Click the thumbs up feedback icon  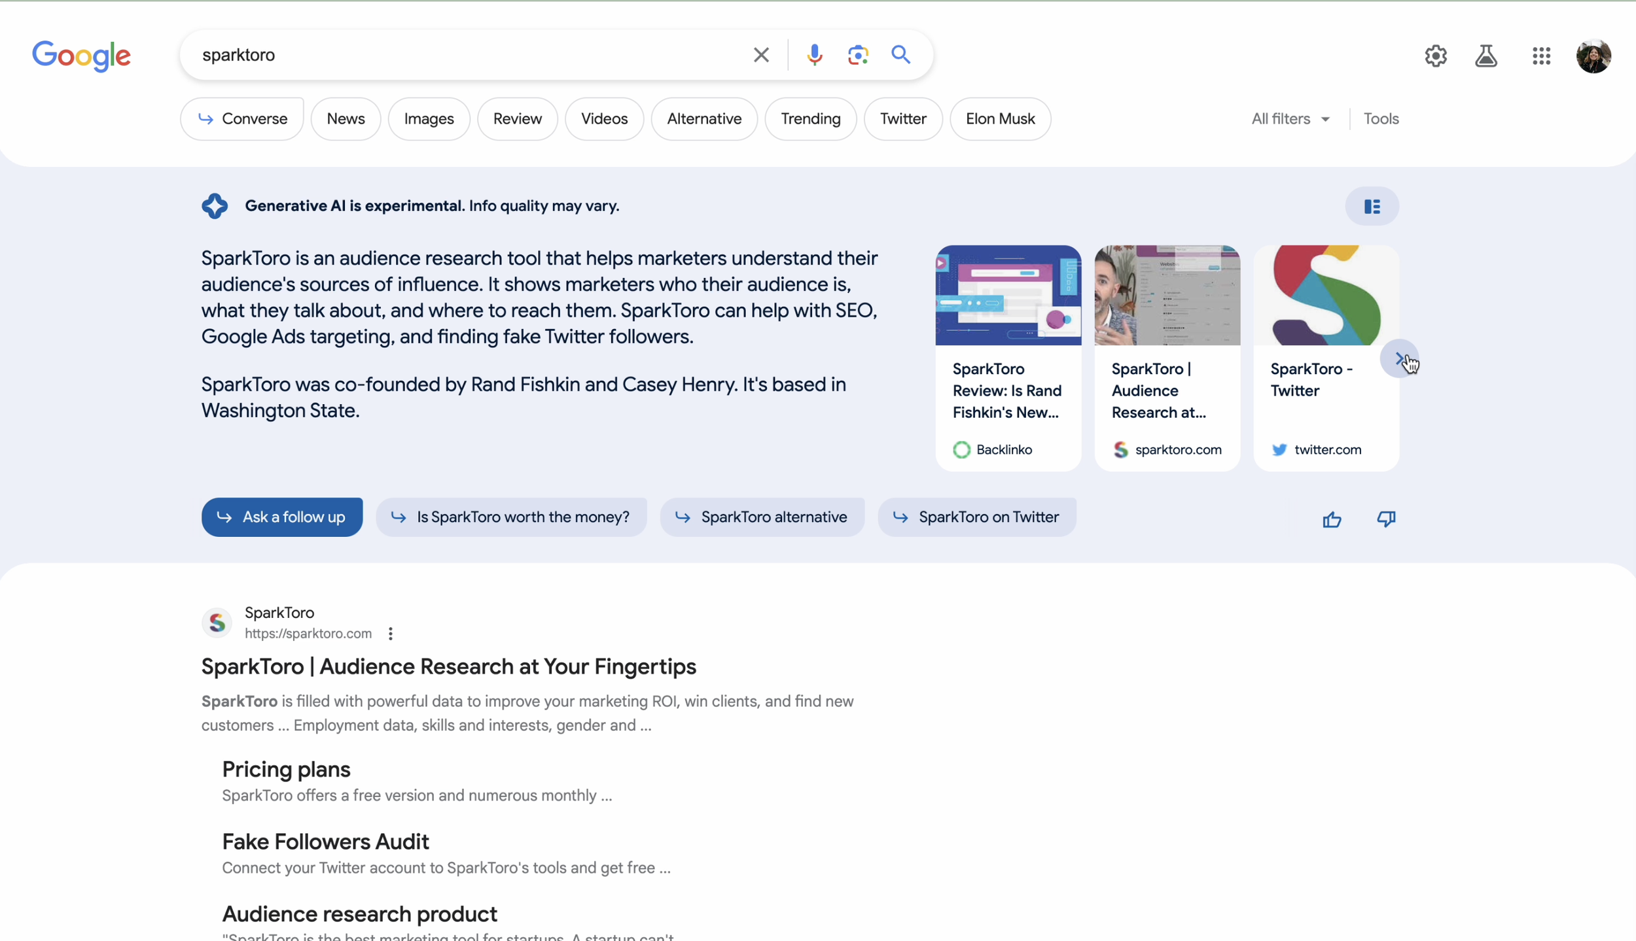1332,518
